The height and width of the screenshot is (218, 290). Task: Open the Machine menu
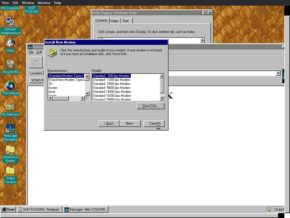click(44, 3)
